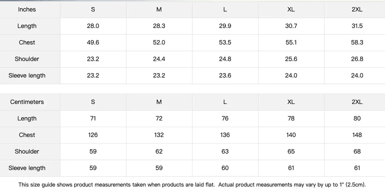Click the 58.3 chest value for 2XL
385x192 pixels.
(x=357, y=42)
